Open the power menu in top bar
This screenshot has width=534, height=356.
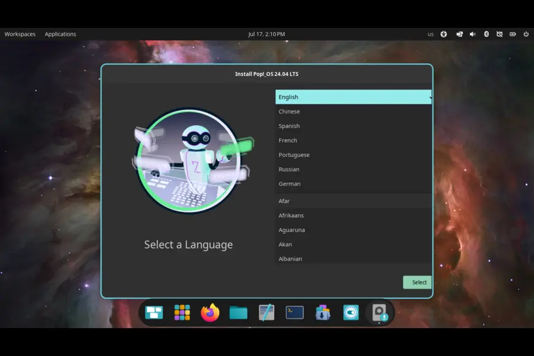pyautogui.click(x=526, y=34)
